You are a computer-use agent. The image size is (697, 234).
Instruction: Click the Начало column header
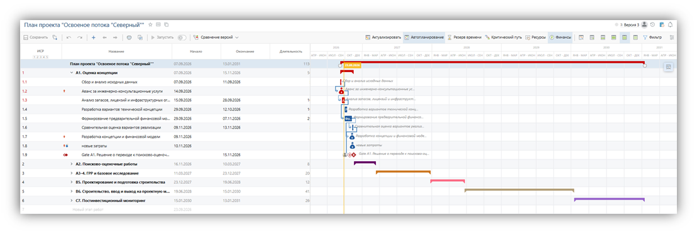click(195, 51)
